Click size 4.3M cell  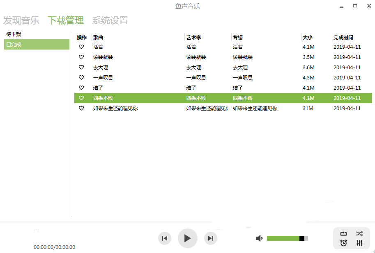[308, 77]
